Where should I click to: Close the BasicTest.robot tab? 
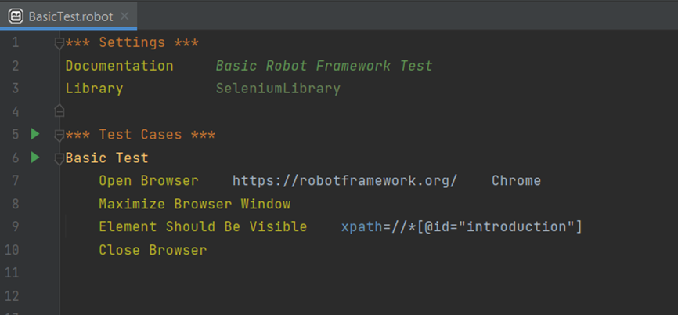pos(124,16)
